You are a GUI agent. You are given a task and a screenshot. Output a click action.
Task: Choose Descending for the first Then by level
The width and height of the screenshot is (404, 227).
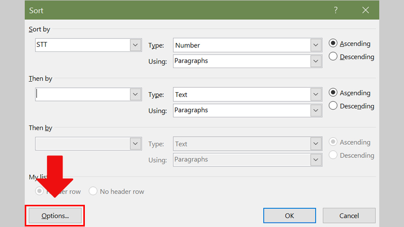pyautogui.click(x=333, y=106)
